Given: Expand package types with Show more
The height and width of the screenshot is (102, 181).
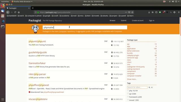Looking at the screenshot, I should [132, 79].
